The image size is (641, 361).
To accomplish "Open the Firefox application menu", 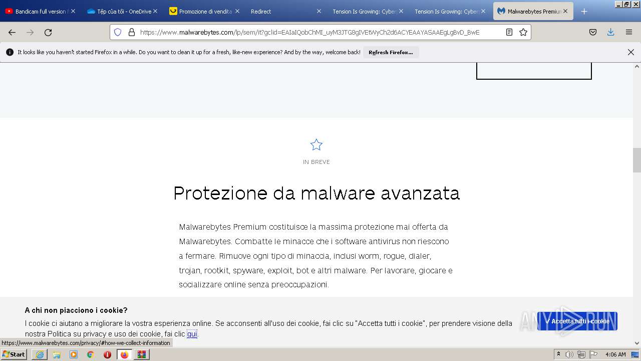I will [x=629, y=32].
